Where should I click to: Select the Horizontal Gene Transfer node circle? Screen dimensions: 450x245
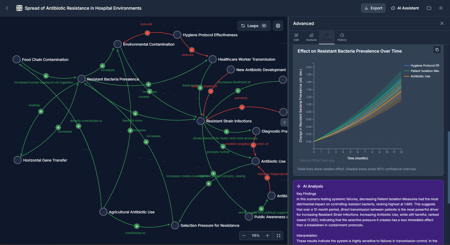(x=18, y=160)
